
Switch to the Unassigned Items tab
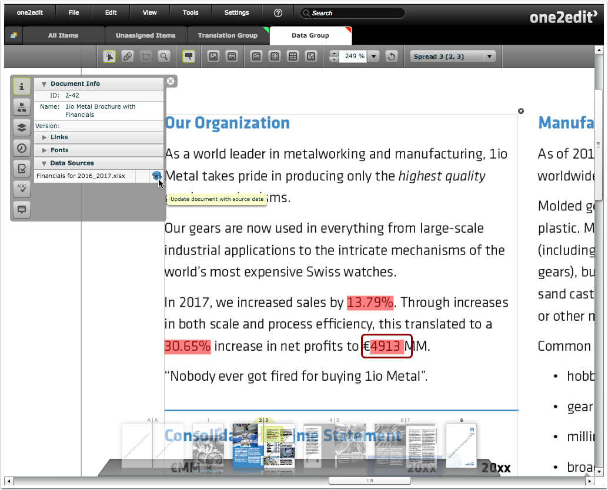coord(145,35)
